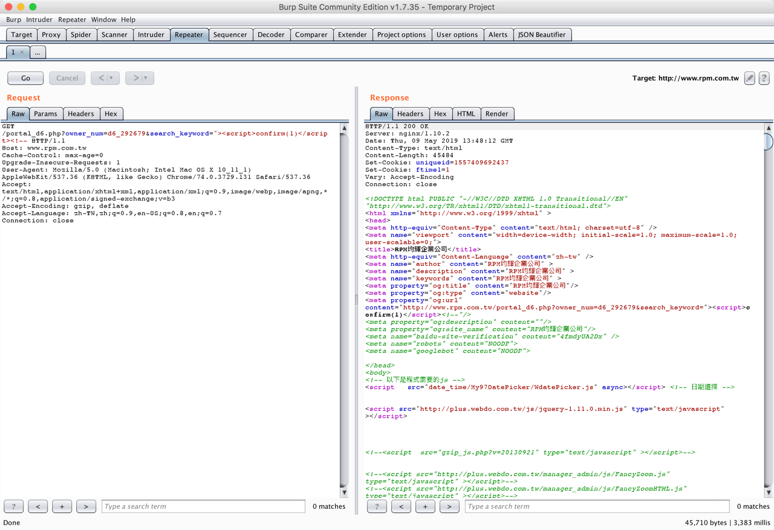Screen dimensions: 774x530
Task: Click the request search help '?' button
Action: pos(13,506)
